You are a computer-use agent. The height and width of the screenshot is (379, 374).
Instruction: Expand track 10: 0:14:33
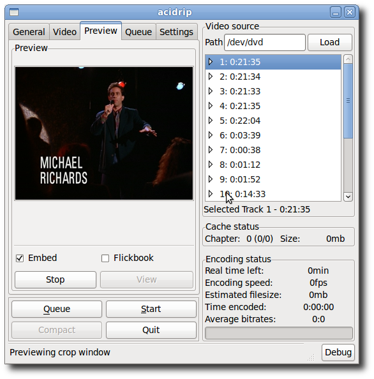coord(211,194)
